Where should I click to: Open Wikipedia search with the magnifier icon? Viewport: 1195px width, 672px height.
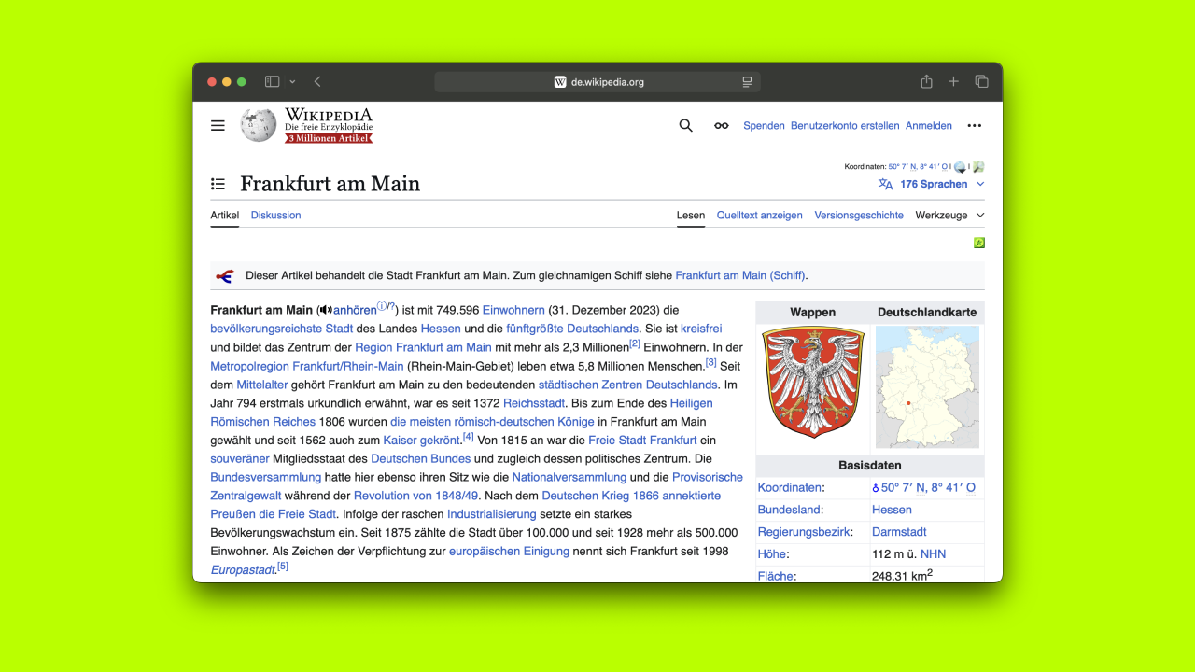point(685,125)
